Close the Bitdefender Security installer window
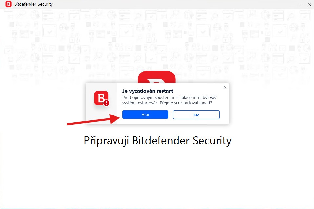The height and width of the screenshot is (209, 314). pos(309,4)
